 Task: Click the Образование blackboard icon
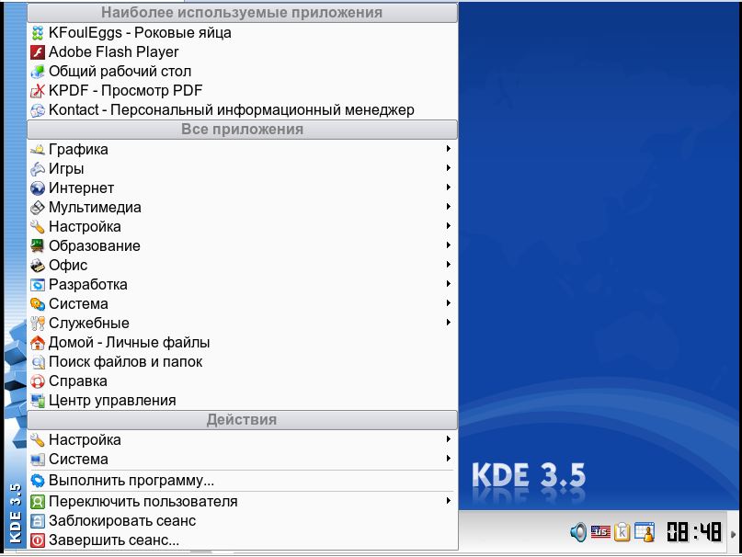[x=38, y=246]
